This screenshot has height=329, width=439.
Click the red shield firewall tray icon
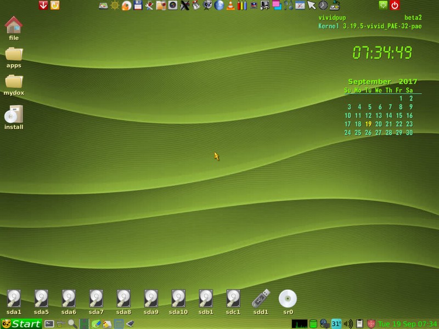pos(371,324)
